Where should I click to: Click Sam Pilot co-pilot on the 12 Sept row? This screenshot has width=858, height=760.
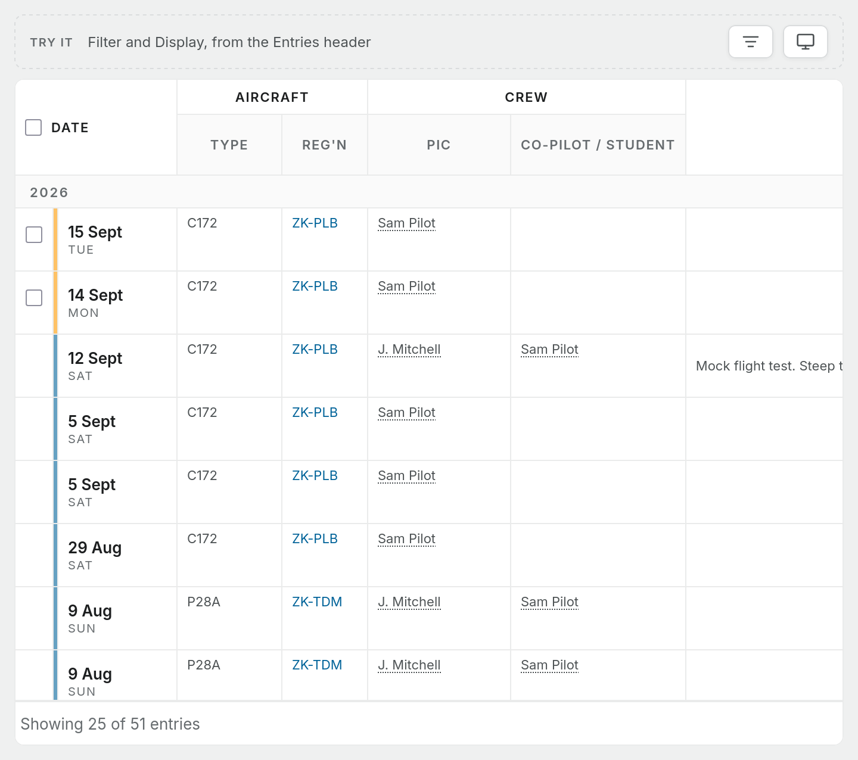tap(549, 350)
